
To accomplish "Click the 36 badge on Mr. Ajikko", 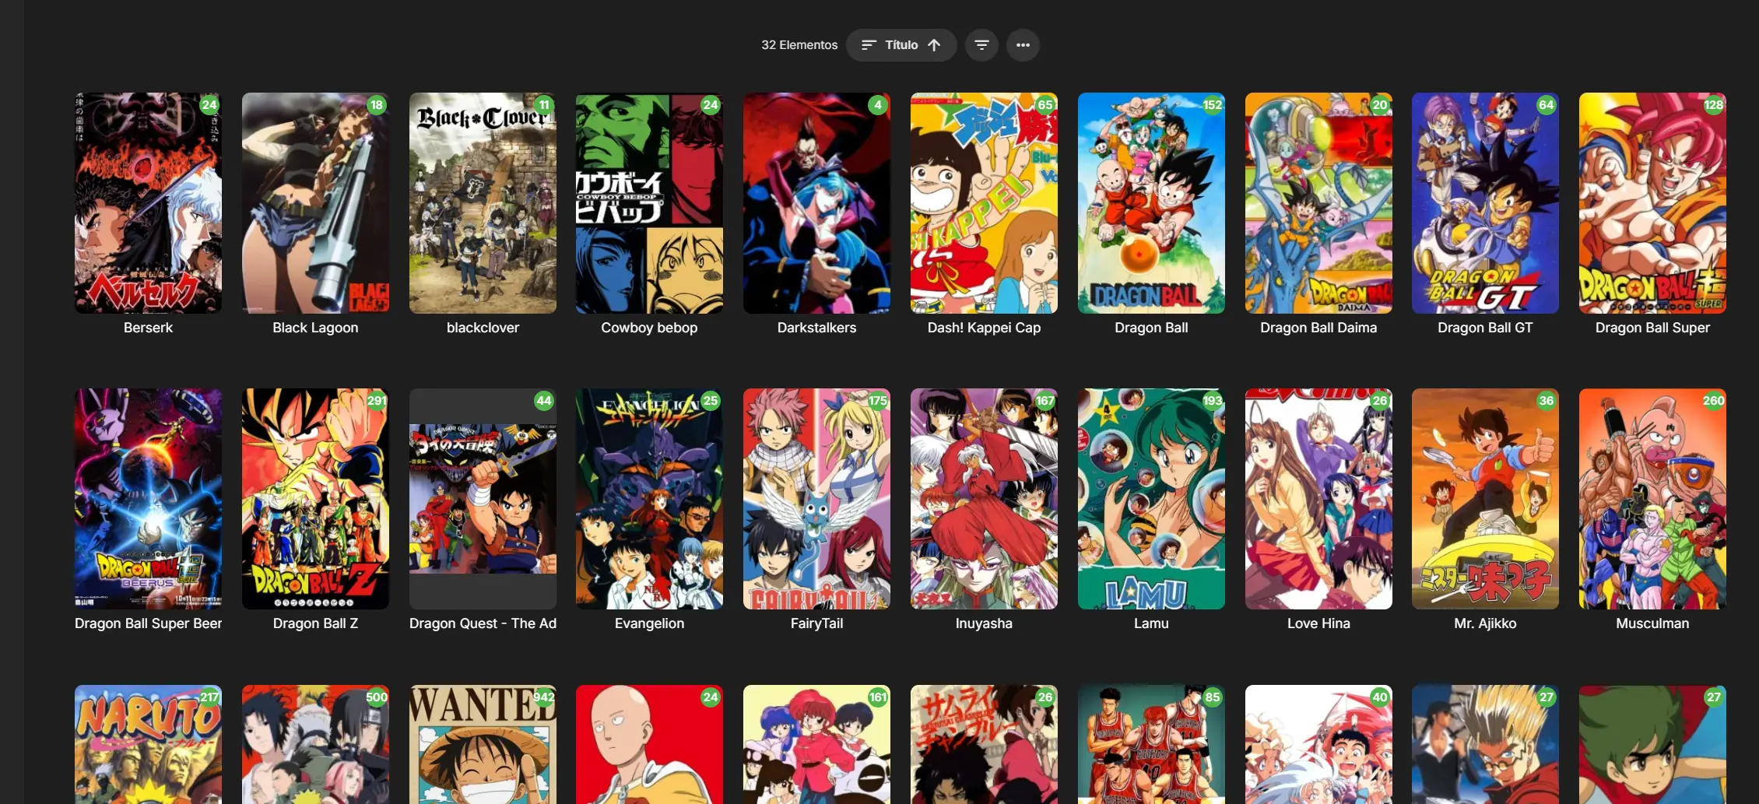I will pos(1547,401).
